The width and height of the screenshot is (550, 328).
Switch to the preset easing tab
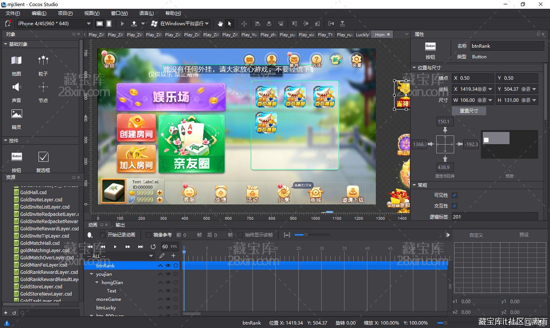click(x=524, y=235)
